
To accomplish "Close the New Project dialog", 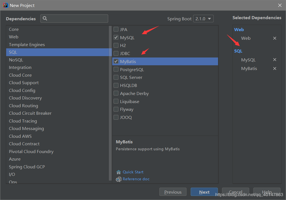I will 280,5.
